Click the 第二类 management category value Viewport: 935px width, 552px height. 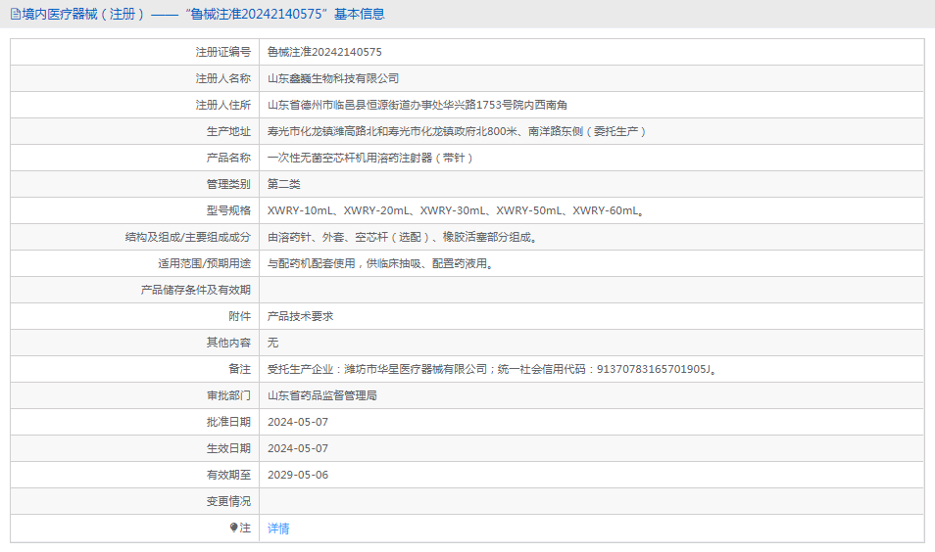tap(284, 184)
